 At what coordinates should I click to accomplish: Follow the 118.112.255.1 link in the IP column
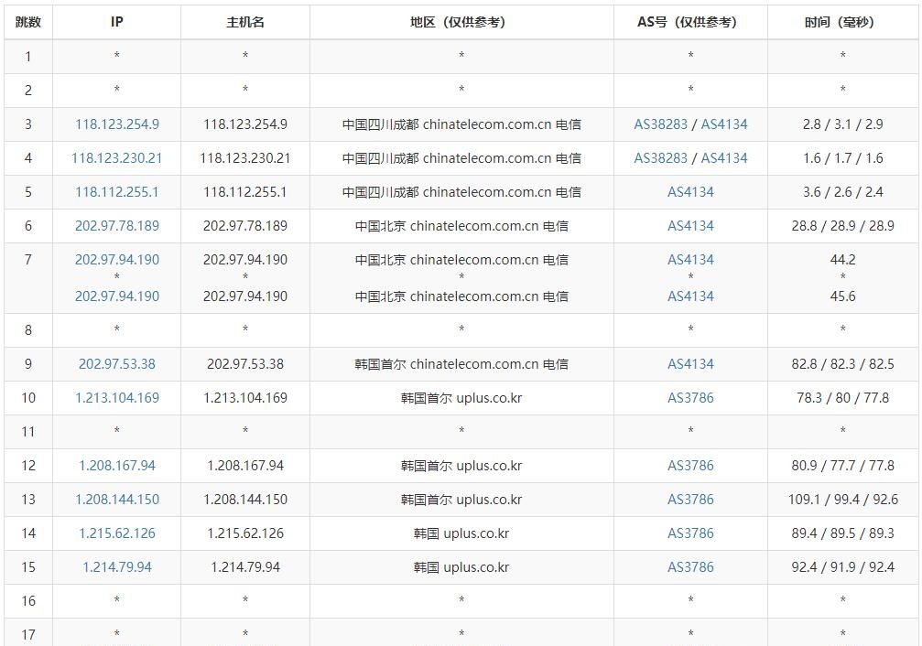coord(117,192)
